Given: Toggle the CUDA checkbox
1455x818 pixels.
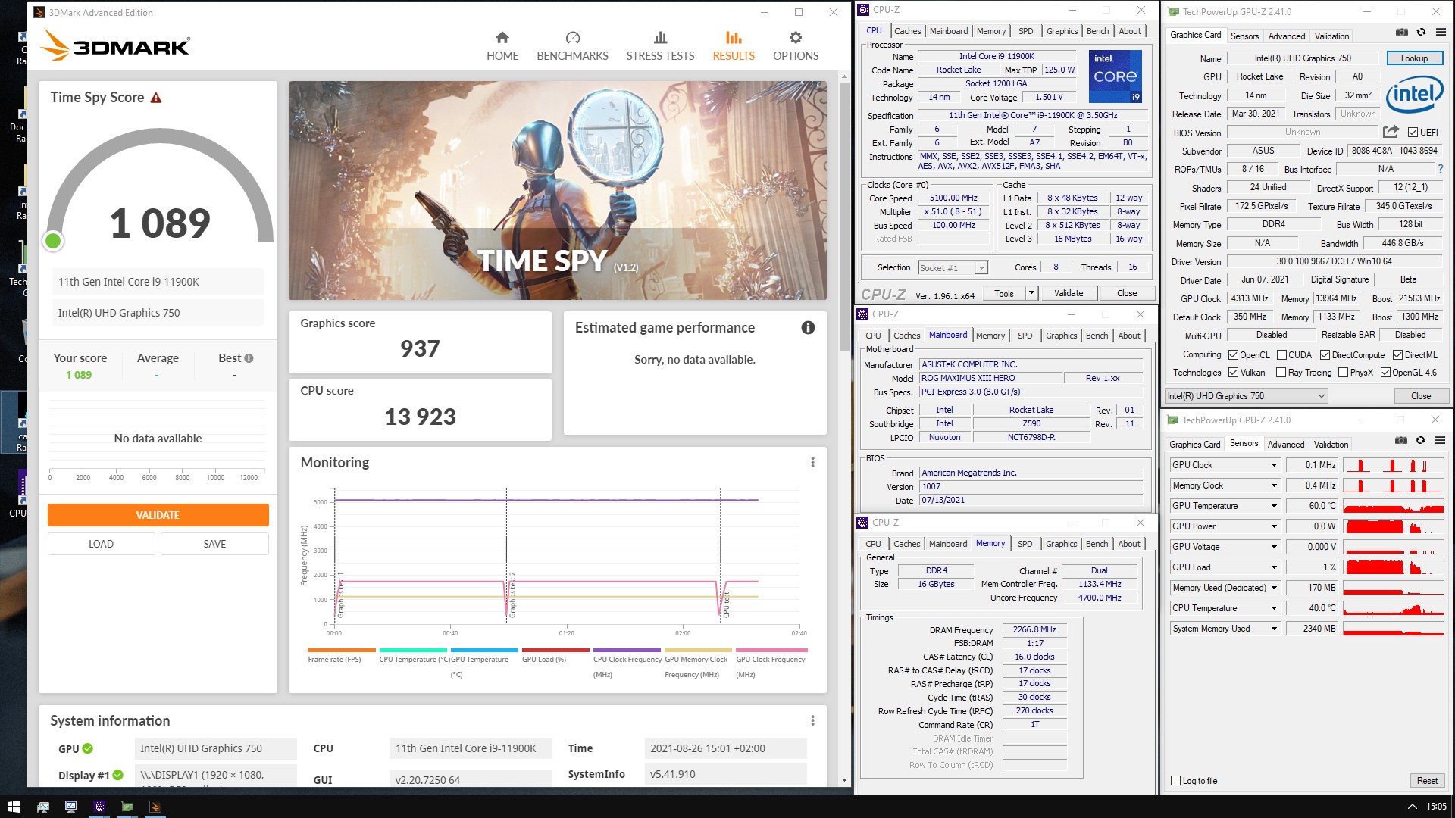Looking at the screenshot, I should point(1281,355).
